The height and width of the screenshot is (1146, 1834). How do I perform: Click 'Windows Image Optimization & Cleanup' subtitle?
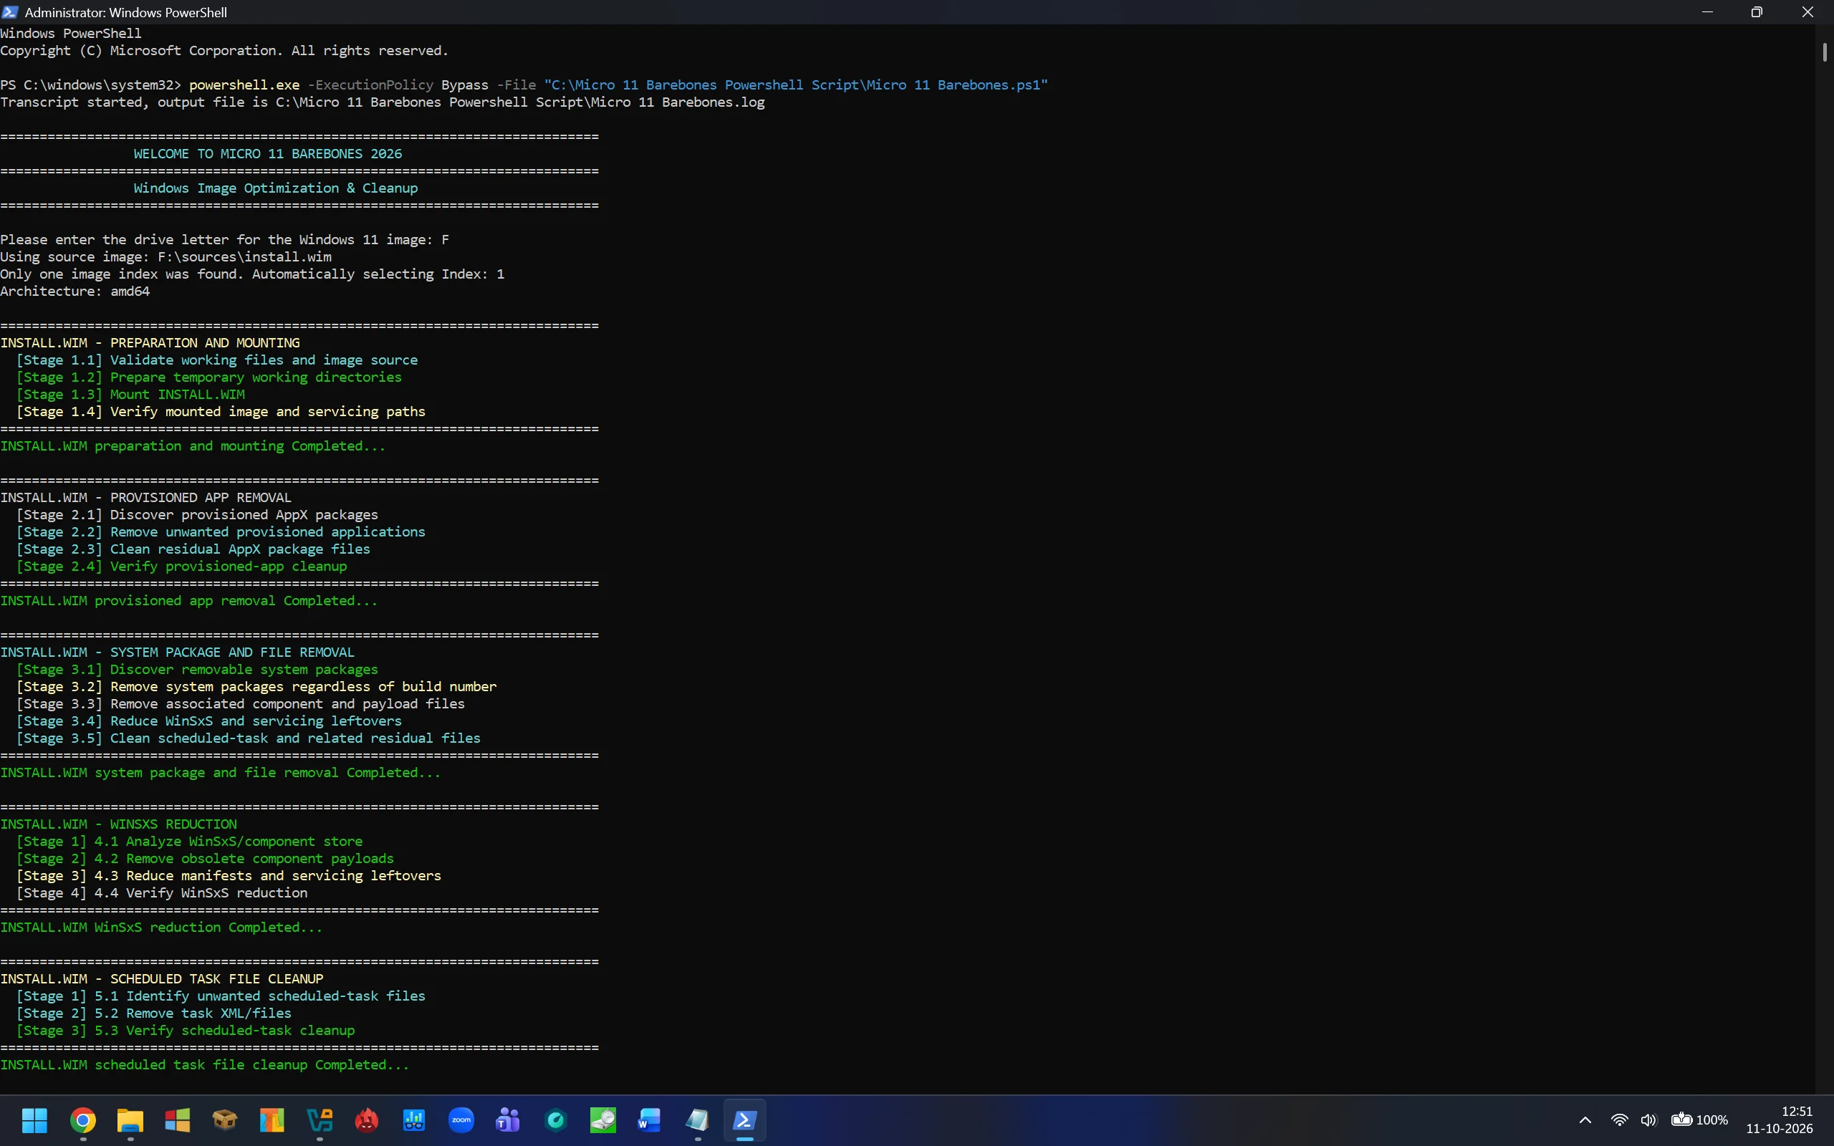(276, 188)
